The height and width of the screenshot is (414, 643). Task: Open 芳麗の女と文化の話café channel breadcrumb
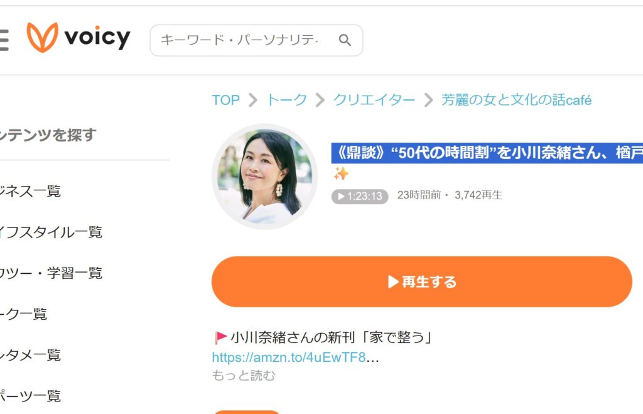tap(516, 100)
